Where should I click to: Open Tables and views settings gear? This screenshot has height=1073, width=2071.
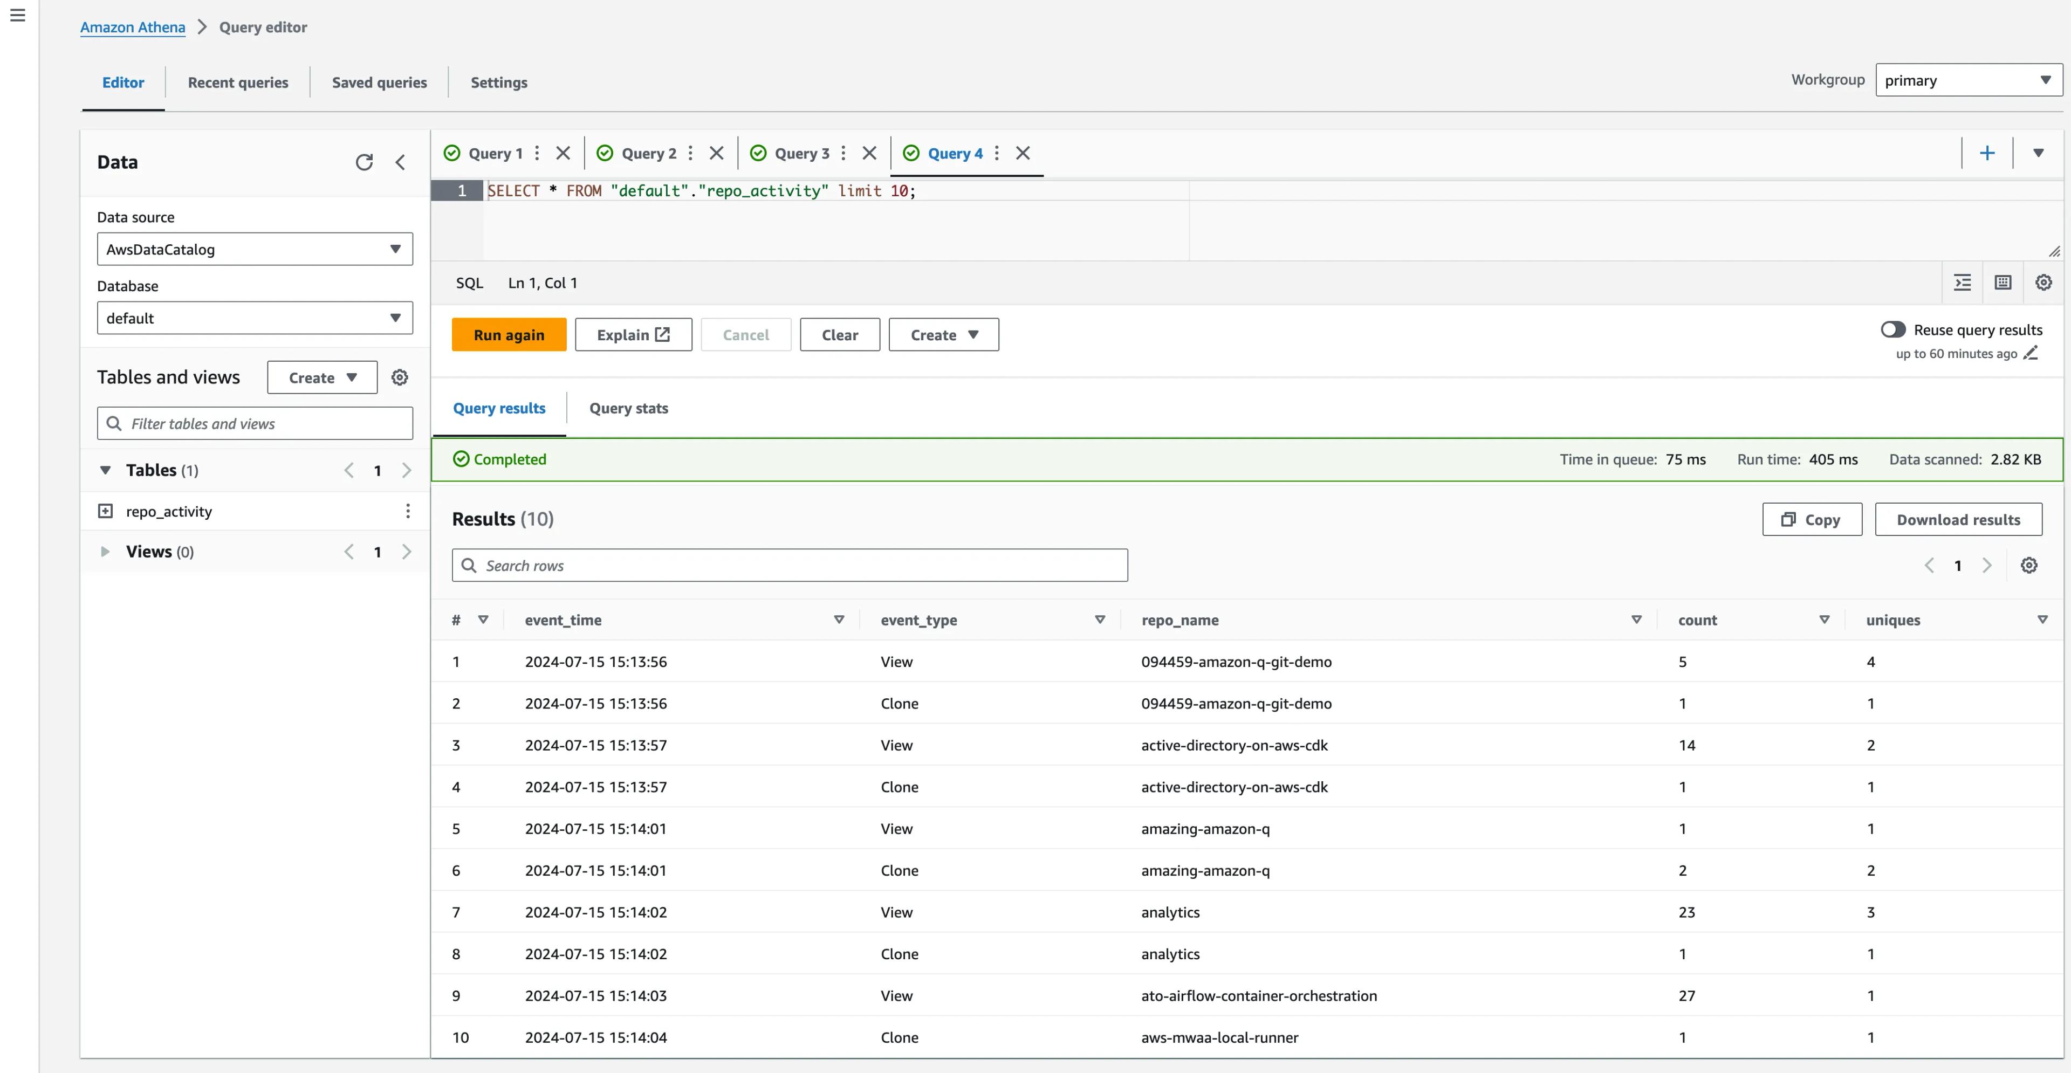[400, 378]
